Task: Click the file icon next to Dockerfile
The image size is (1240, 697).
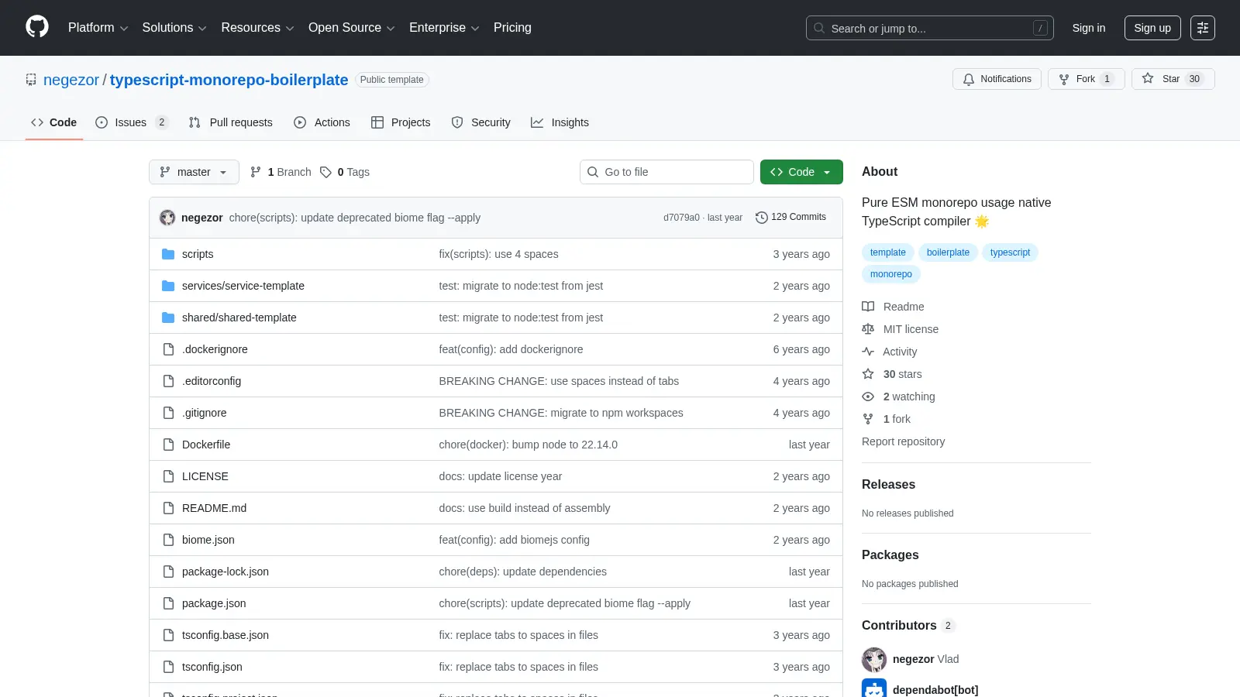Action: pos(168,445)
